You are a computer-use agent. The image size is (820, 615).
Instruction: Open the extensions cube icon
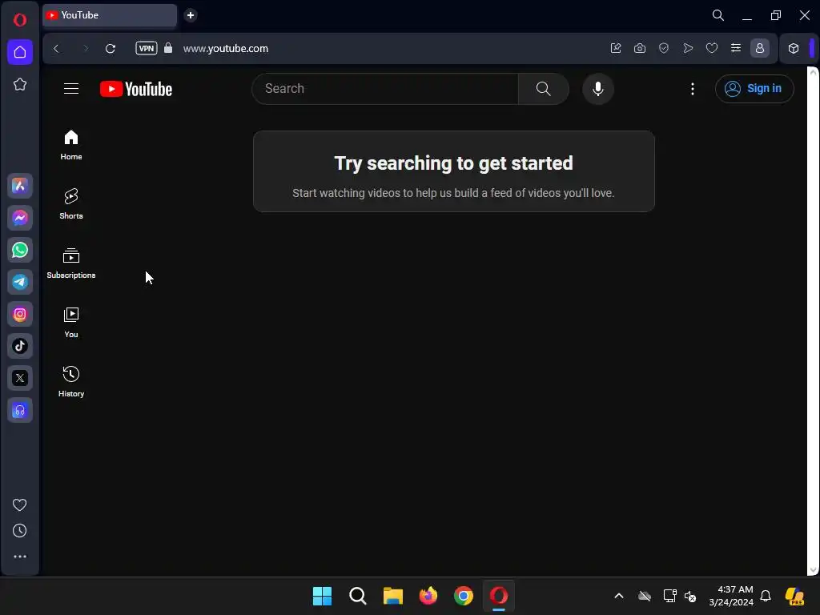click(x=794, y=48)
